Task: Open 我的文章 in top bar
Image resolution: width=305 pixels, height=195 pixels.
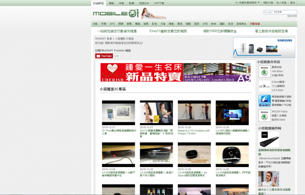Action: click(268, 3)
